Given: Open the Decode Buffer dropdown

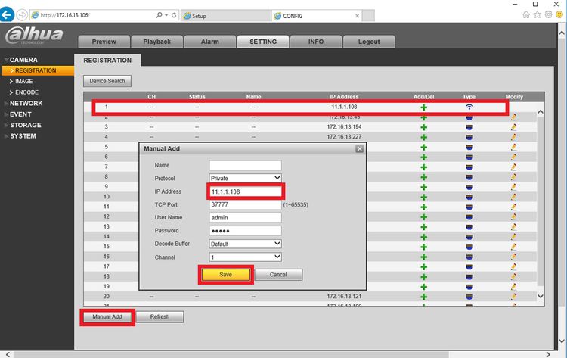Looking at the screenshot, I should 245,244.
